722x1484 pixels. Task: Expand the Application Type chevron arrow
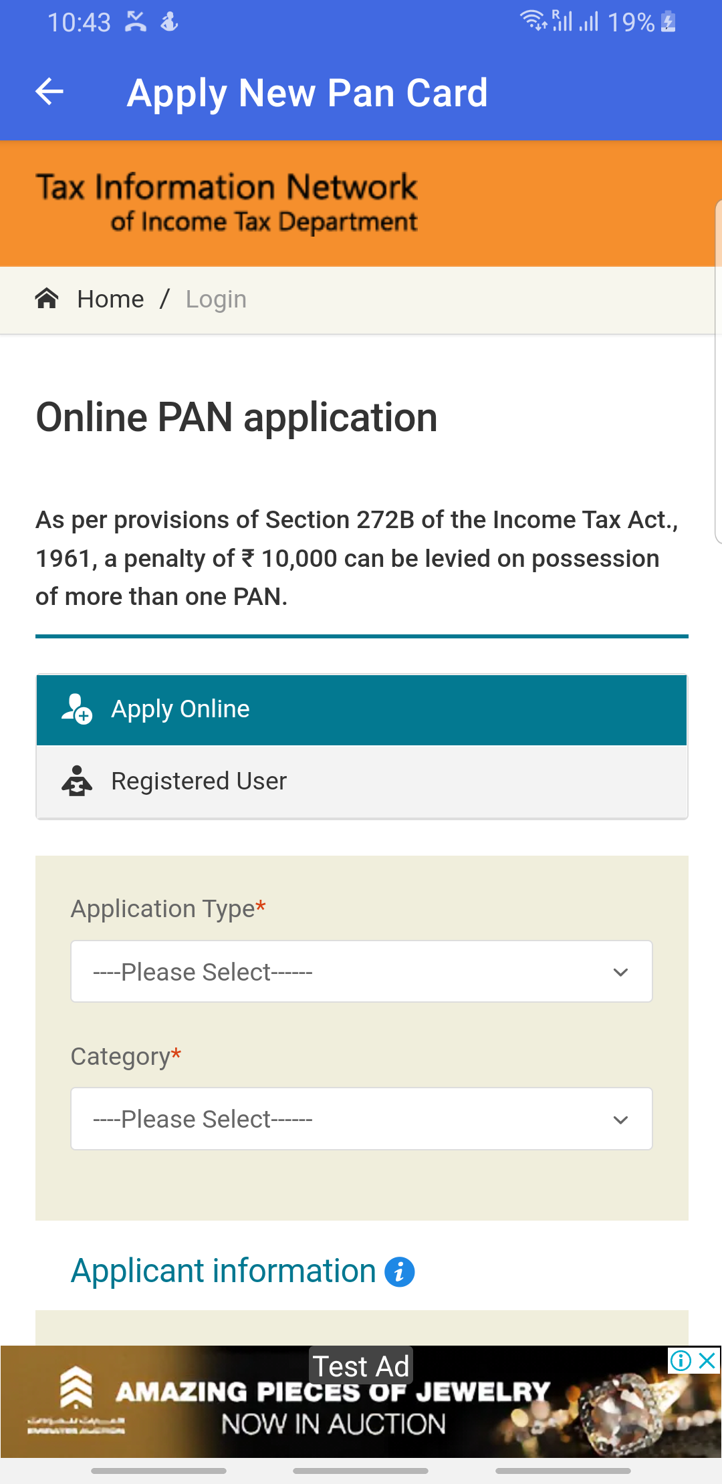click(x=621, y=972)
